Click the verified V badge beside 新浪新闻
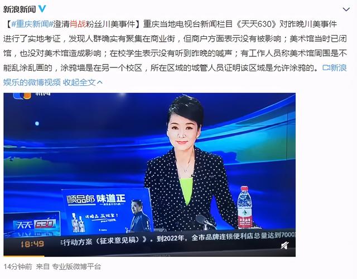 (x=42, y=9)
